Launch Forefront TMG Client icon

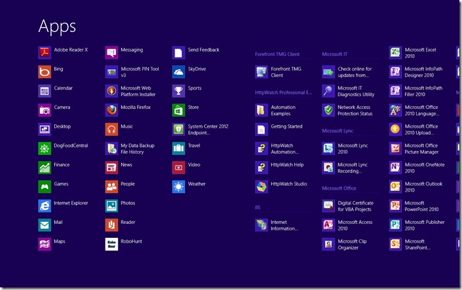(261, 72)
